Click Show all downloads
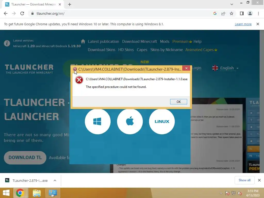The image size is (264, 198). [x=244, y=180]
